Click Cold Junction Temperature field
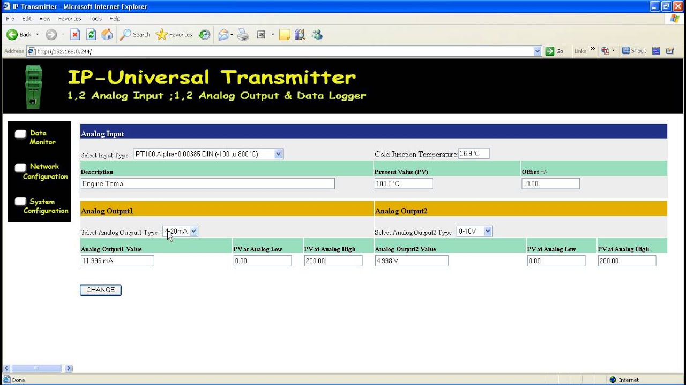Viewport: 686px width, 385px height. coord(474,154)
